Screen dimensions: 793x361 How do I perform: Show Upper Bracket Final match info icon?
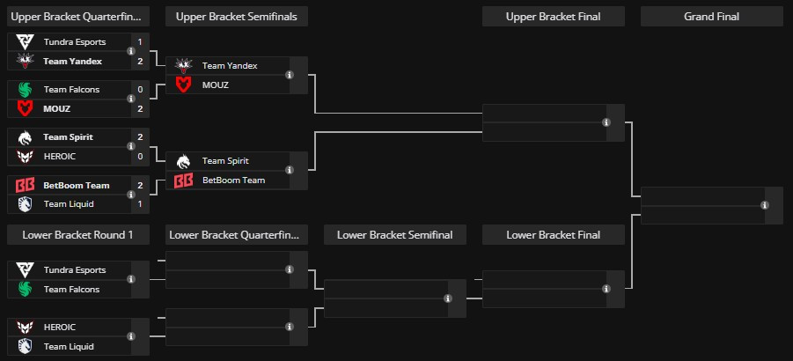[x=606, y=123]
